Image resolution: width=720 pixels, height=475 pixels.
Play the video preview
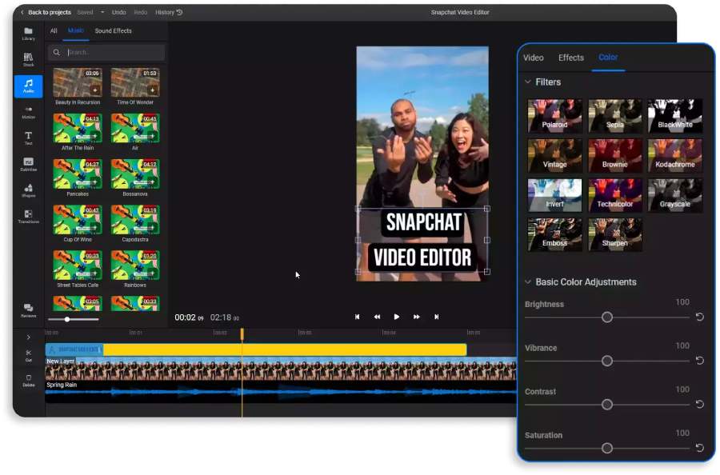(397, 317)
